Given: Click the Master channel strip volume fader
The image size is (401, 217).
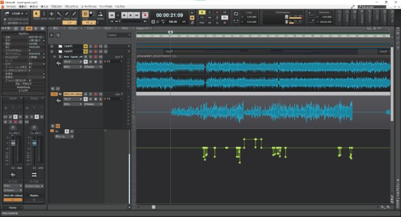Looking at the screenshot, I should (x=34, y=143).
